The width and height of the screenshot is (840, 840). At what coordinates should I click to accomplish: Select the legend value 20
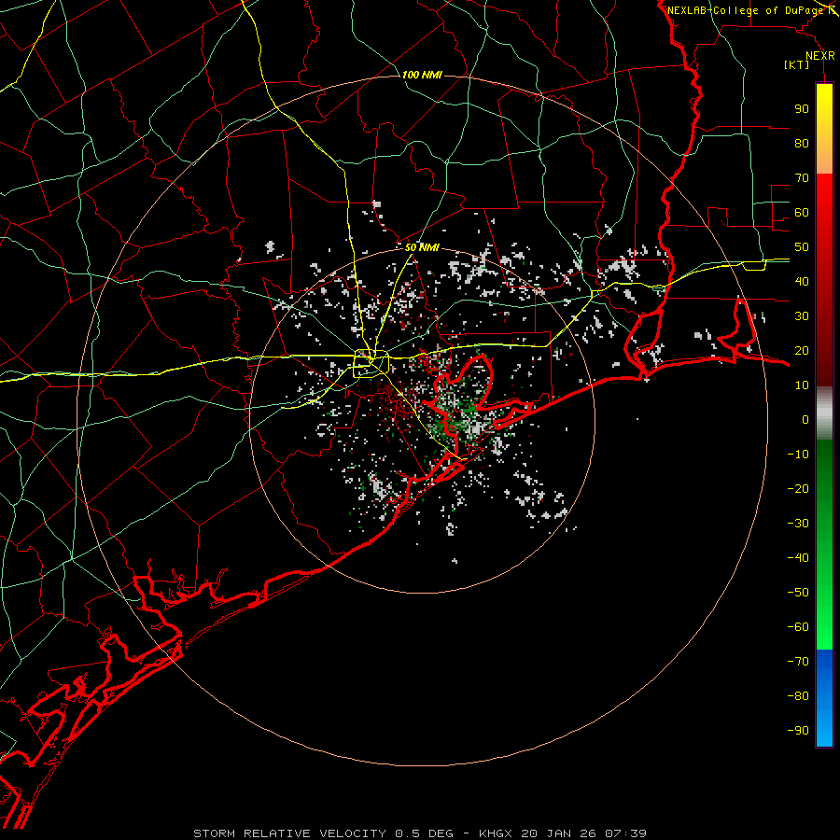(x=802, y=351)
